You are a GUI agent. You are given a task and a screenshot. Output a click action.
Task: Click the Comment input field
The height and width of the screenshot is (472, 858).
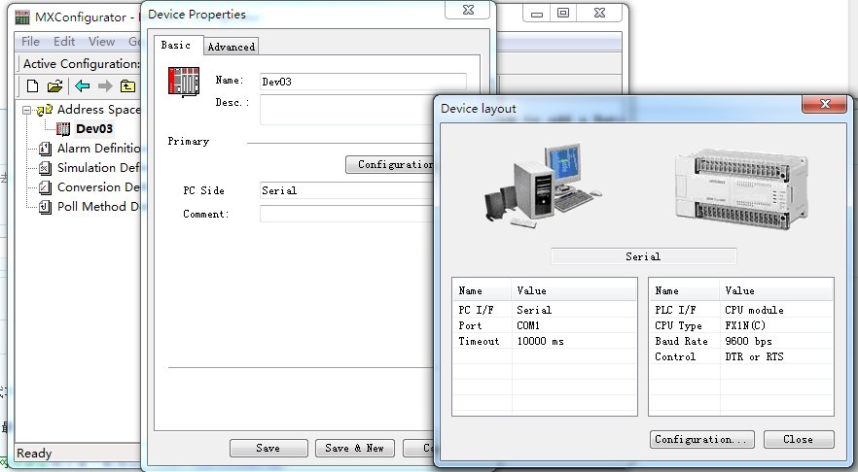tap(345, 214)
